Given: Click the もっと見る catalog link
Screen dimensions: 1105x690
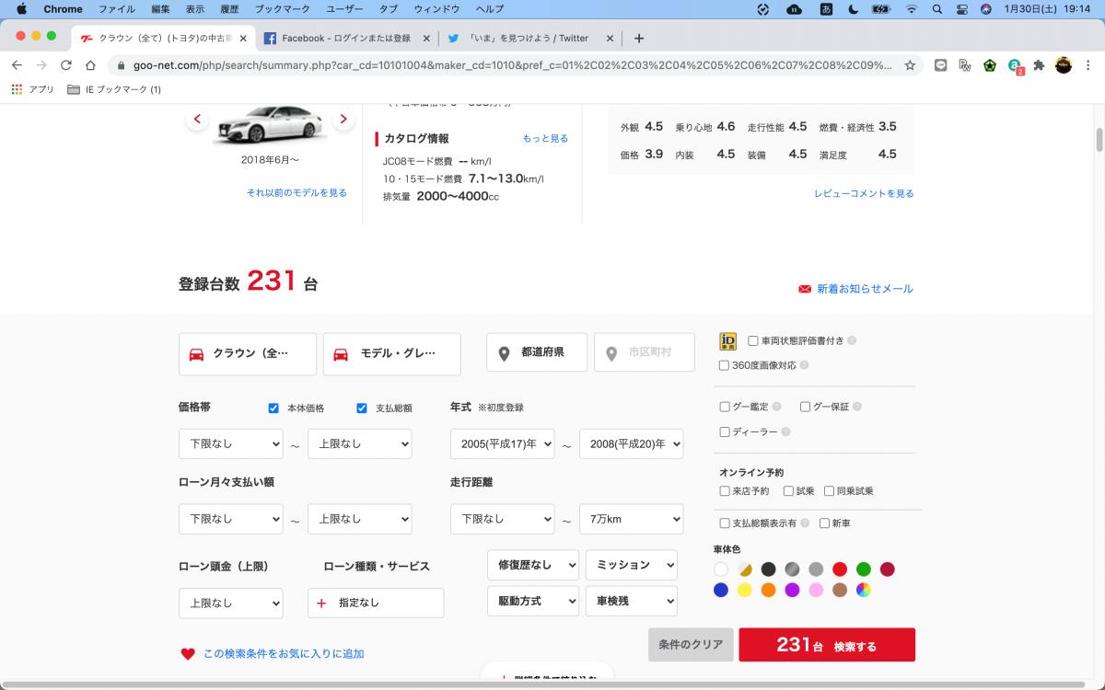Looking at the screenshot, I should pos(545,139).
